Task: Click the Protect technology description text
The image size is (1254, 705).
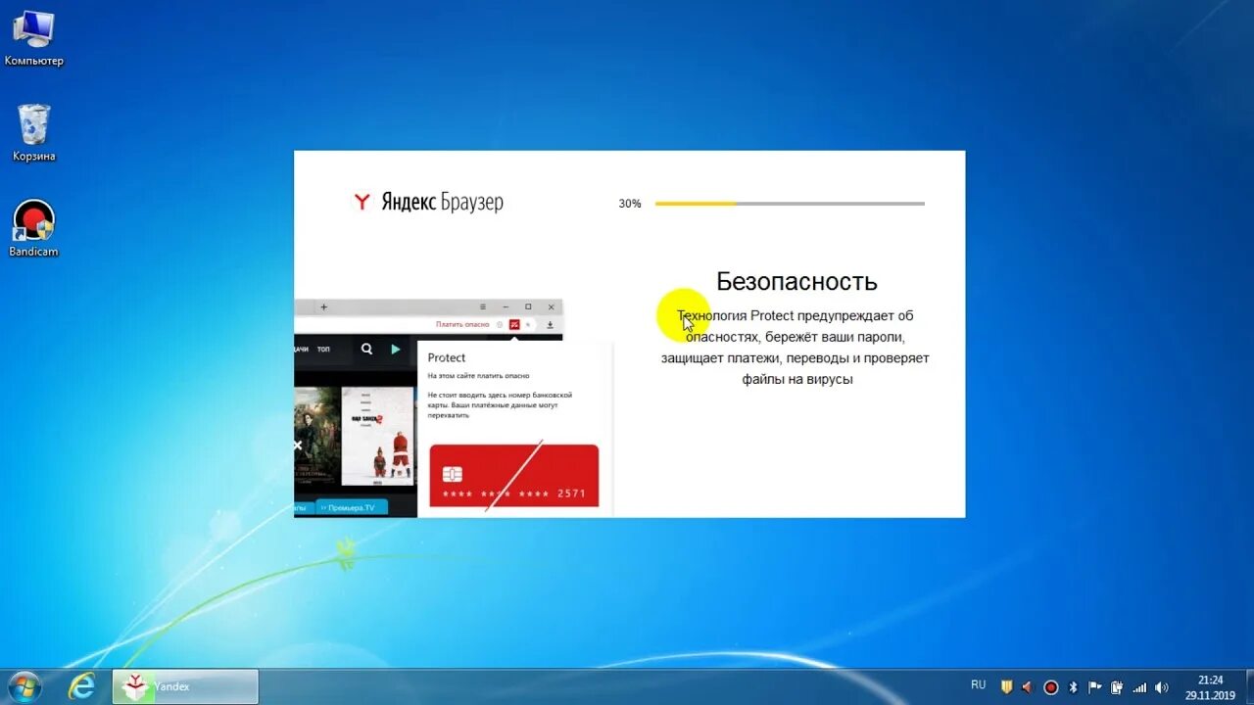Action: click(x=796, y=347)
